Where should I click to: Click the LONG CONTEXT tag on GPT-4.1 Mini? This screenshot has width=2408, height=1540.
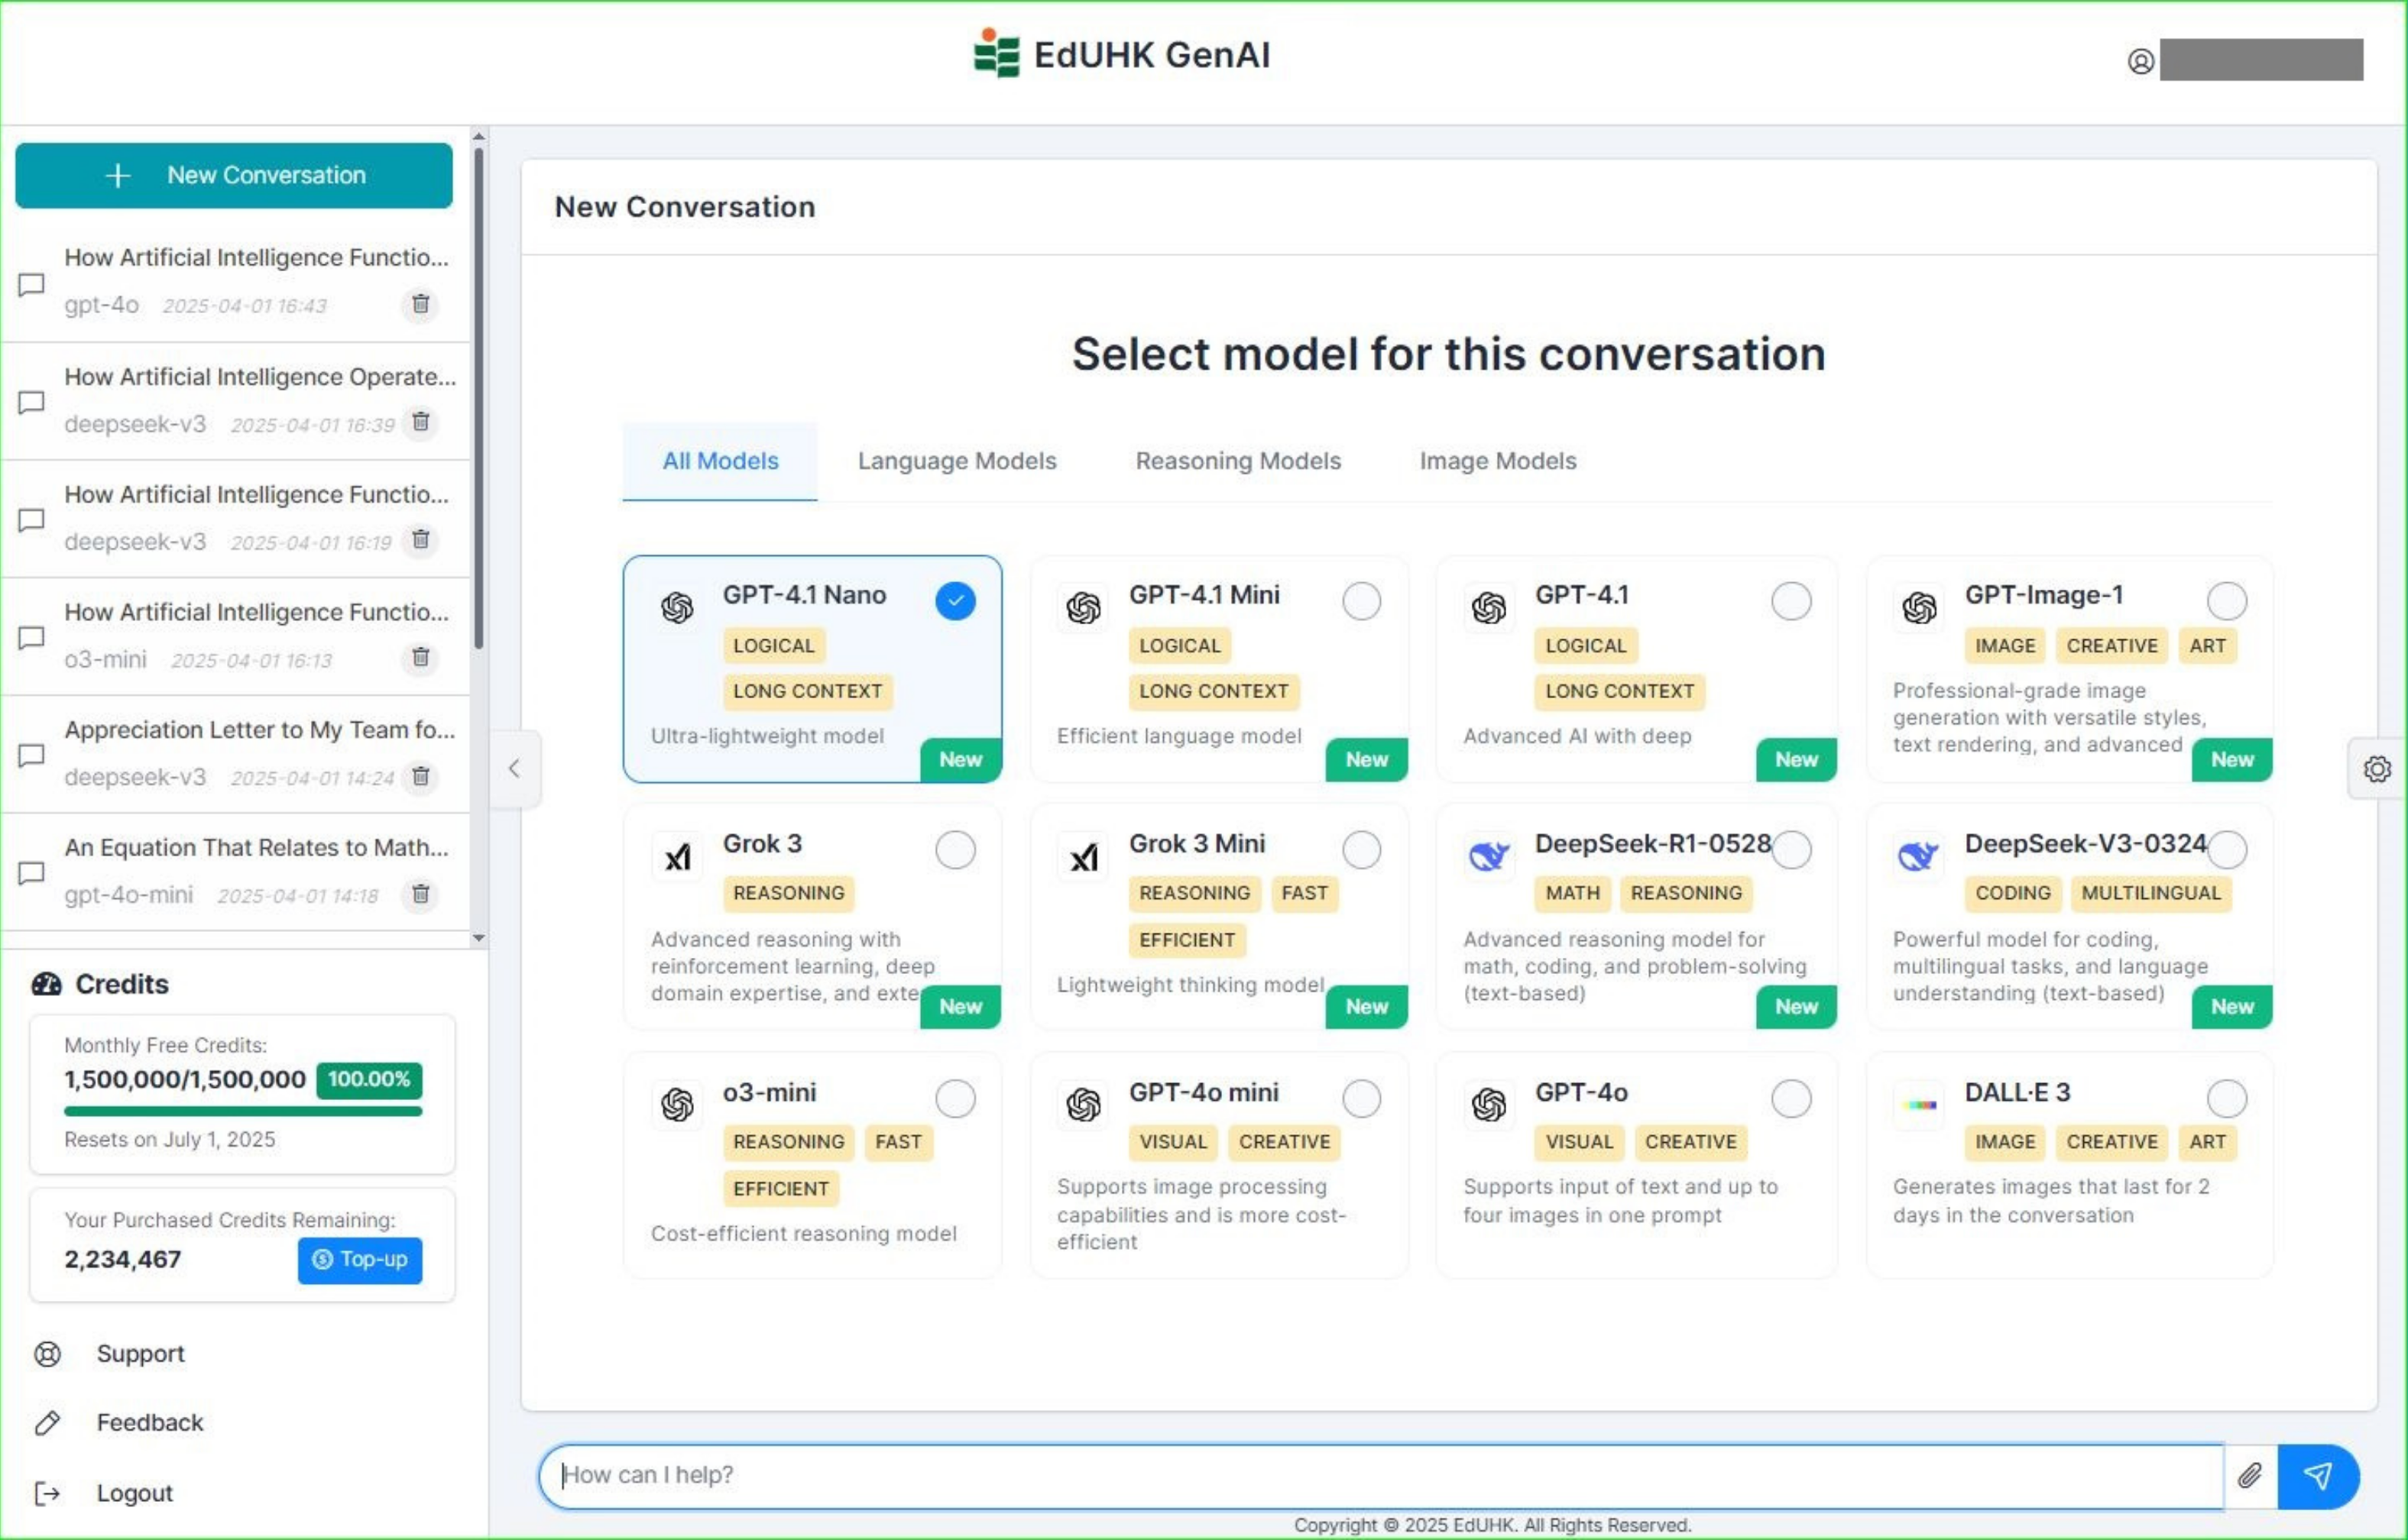(x=1214, y=691)
